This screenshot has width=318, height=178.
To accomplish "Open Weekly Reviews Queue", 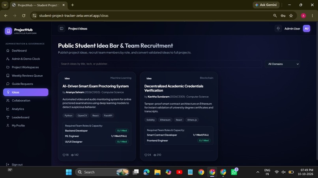I will (26, 75).
